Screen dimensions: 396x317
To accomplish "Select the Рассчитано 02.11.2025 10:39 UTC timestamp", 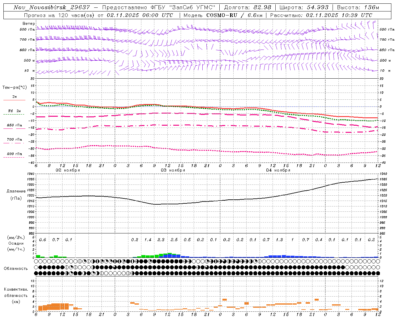I will [x=321, y=15].
